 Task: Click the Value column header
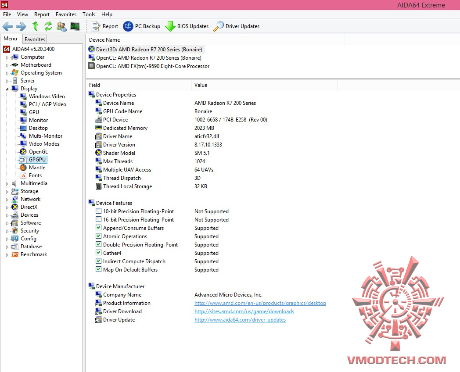tap(264, 85)
